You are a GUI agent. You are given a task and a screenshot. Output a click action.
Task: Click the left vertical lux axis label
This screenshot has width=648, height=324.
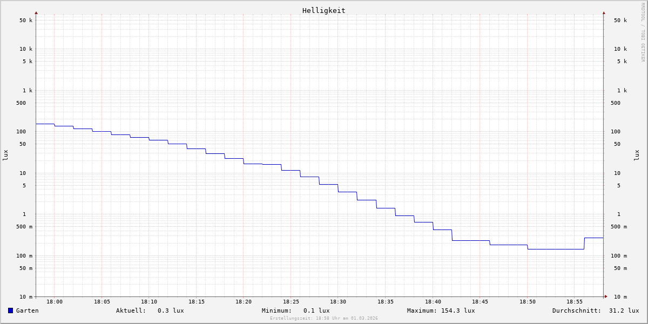5,155
